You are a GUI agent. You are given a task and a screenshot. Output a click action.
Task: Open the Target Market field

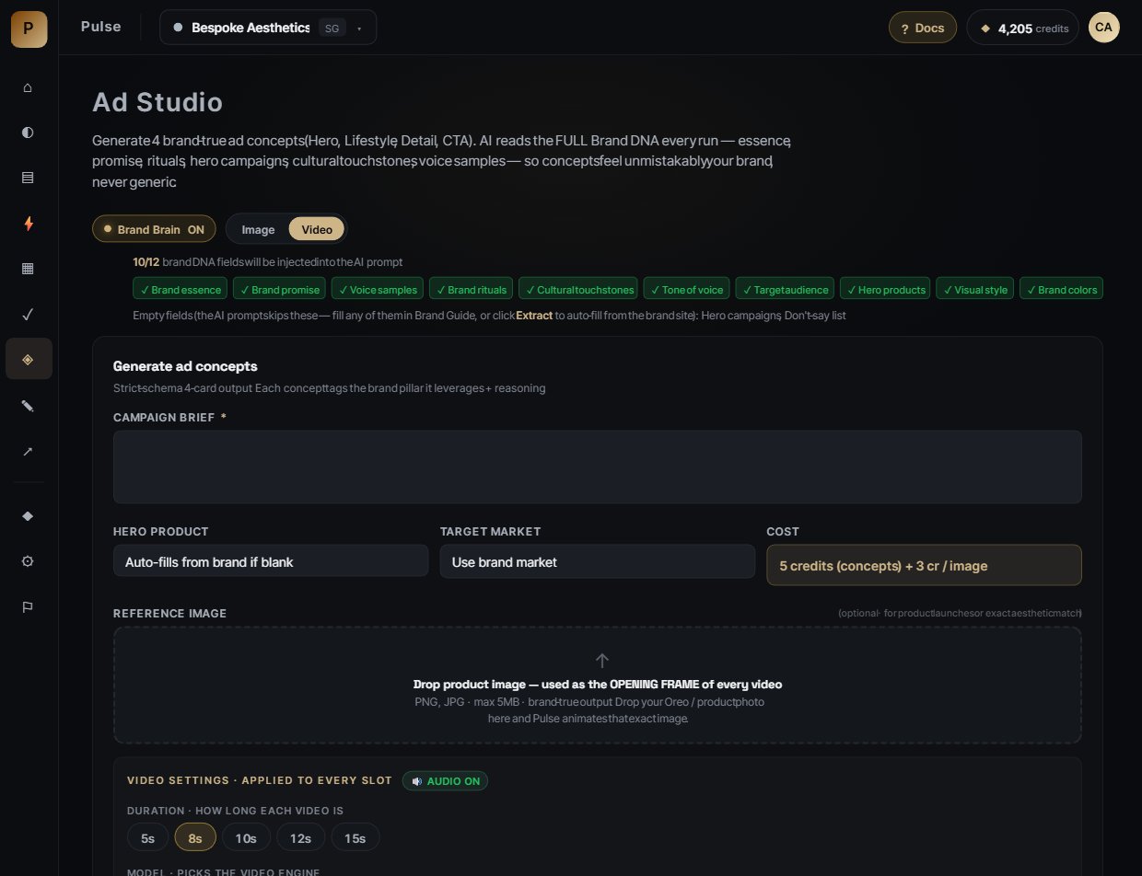click(x=597, y=561)
